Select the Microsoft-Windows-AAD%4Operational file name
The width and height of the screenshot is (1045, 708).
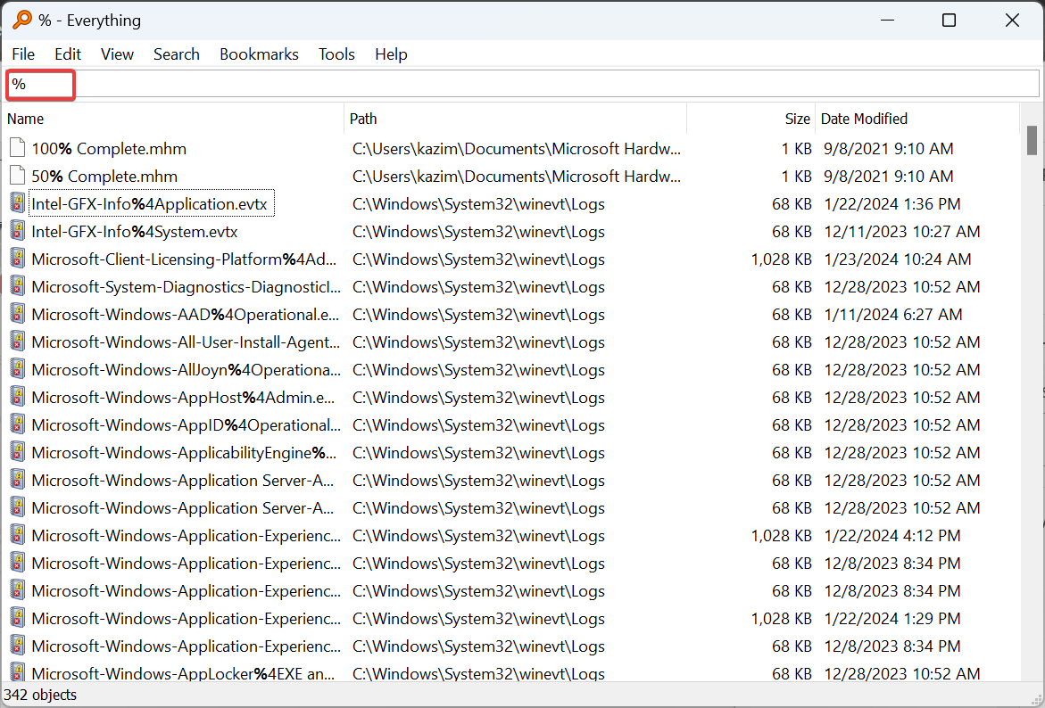pyautogui.click(x=186, y=315)
